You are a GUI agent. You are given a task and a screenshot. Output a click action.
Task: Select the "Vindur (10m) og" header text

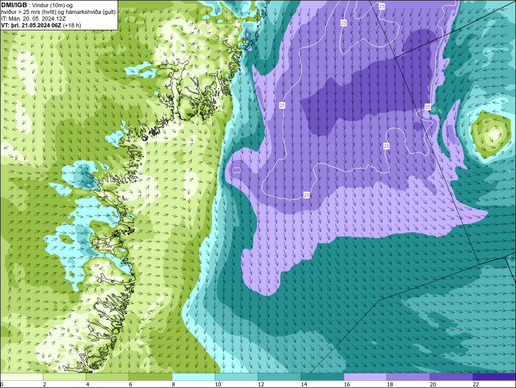tap(52, 5)
